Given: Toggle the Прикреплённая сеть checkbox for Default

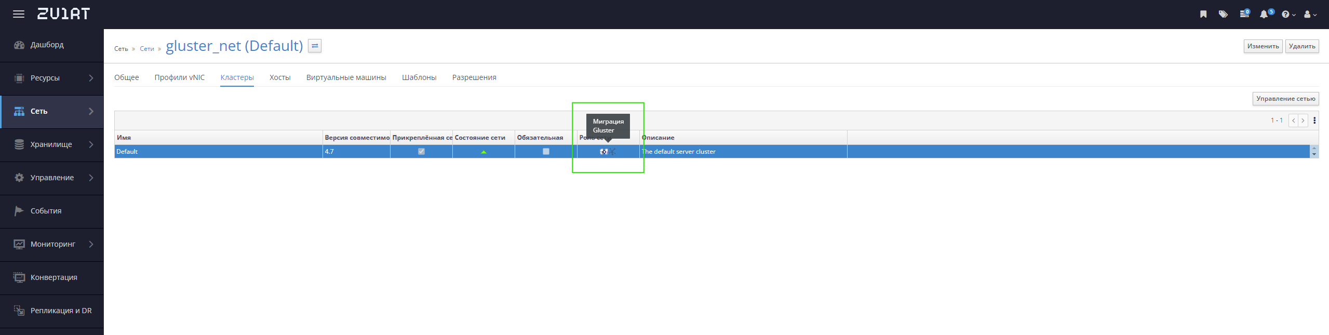Looking at the screenshot, I should (x=421, y=152).
